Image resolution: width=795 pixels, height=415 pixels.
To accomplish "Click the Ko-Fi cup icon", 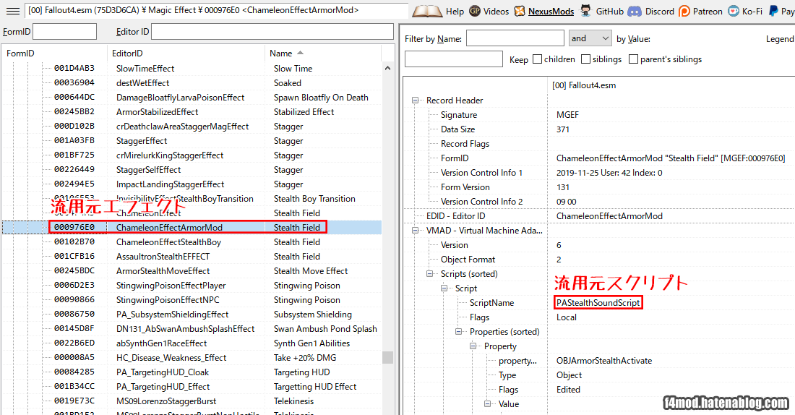I will pos(734,11).
